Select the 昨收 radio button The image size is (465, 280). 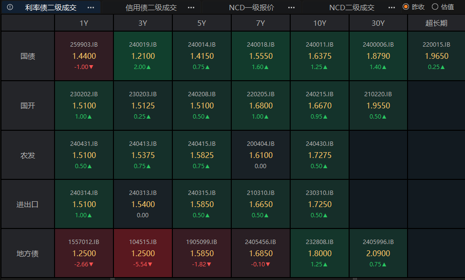(x=406, y=7)
